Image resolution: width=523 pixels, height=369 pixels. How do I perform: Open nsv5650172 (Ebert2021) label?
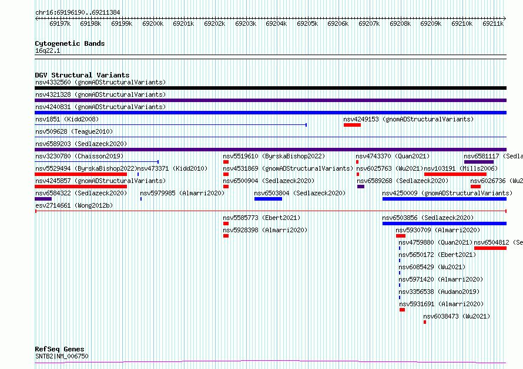tap(437, 255)
